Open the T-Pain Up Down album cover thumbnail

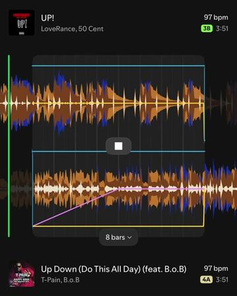click(22, 274)
